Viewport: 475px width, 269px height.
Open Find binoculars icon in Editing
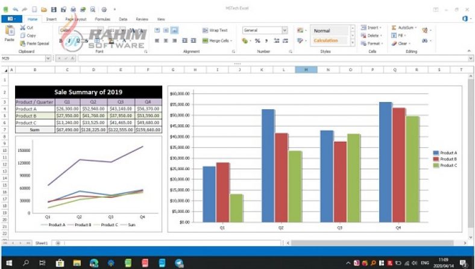pos(426,40)
